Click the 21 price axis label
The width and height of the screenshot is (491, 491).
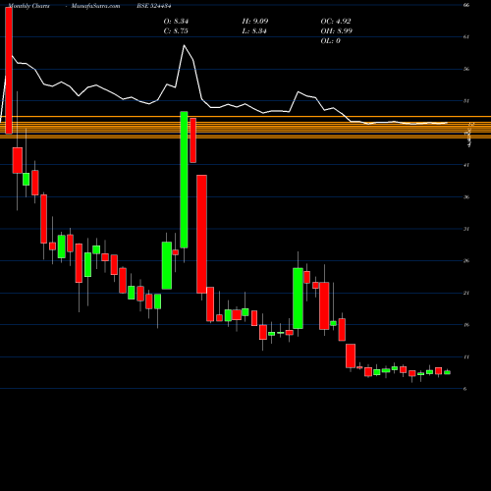pos(466,293)
